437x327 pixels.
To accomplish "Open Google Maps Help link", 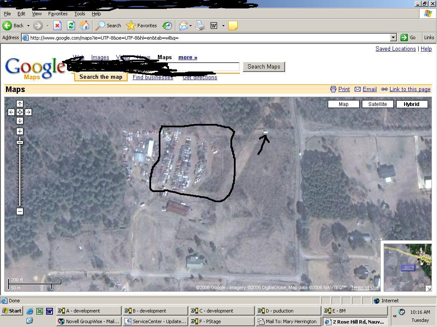I will [x=426, y=49].
